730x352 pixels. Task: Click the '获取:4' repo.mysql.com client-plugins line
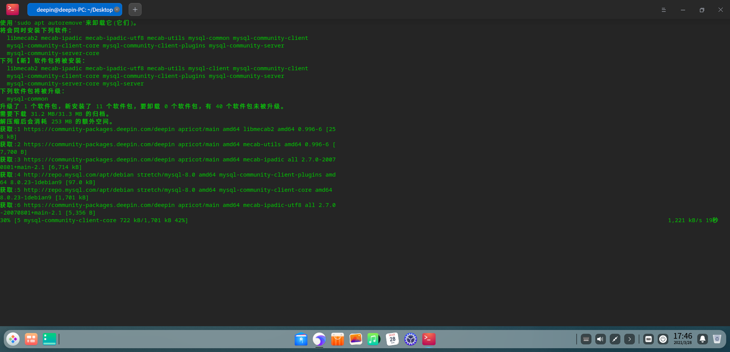(168, 175)
